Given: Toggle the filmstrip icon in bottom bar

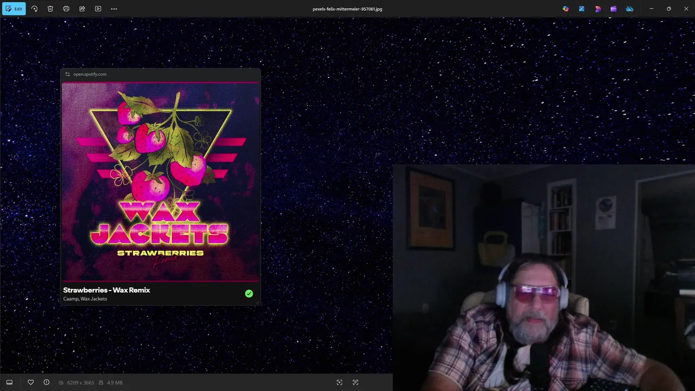Looking at the screenshot, I should point(9,382).
